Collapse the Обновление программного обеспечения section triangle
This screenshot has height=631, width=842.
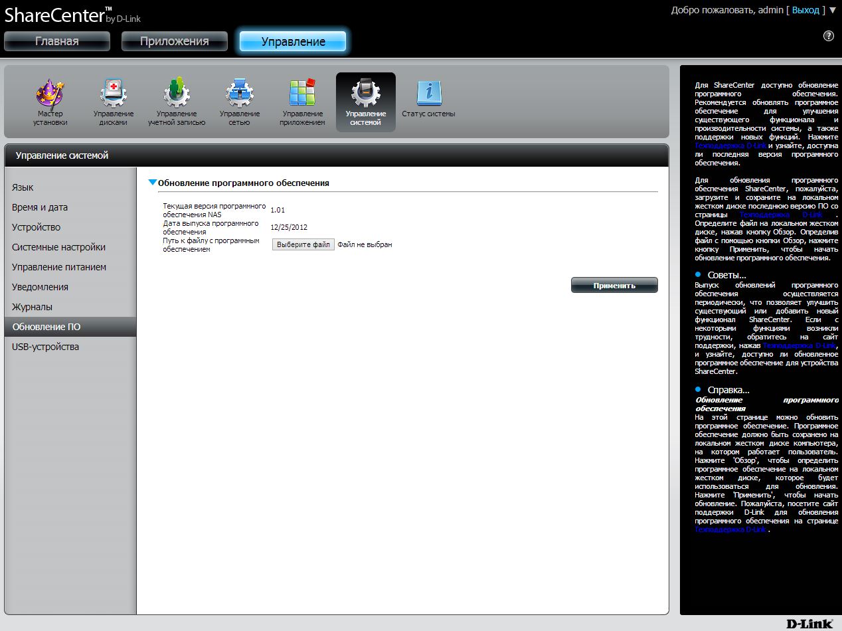tap(153, 182)
